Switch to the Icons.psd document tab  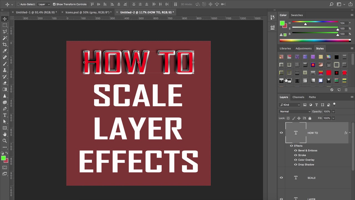[x=88, y=12]
